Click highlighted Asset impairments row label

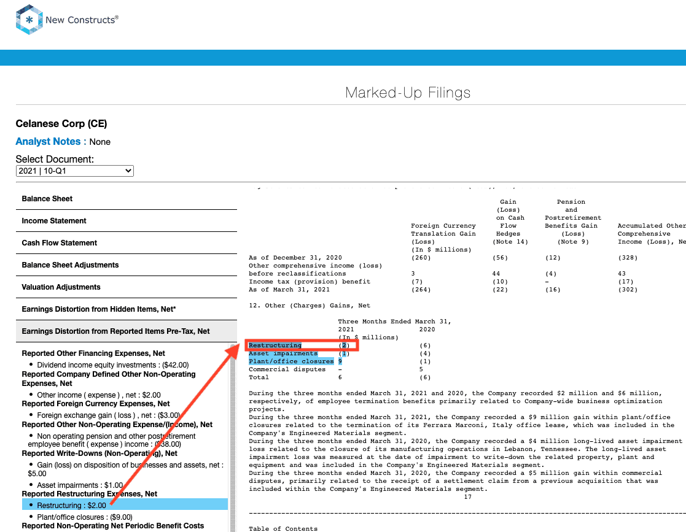point(283,353)
